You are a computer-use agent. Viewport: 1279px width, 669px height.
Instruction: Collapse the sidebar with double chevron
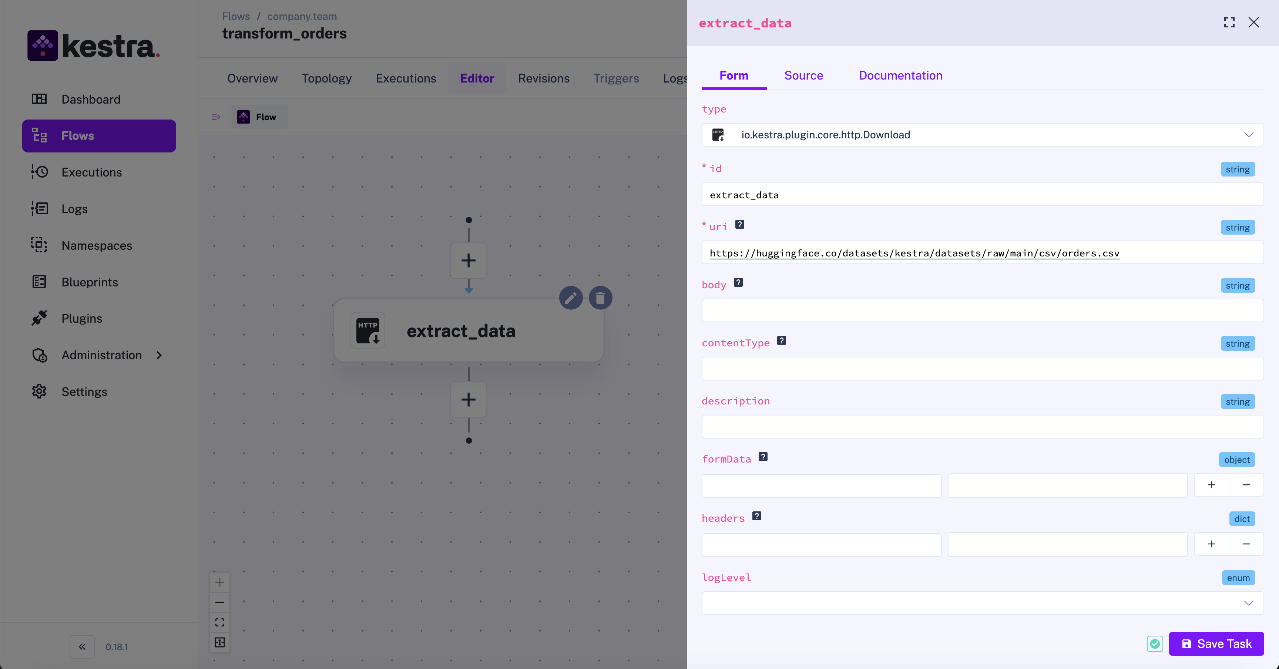(x=82, y=646)
